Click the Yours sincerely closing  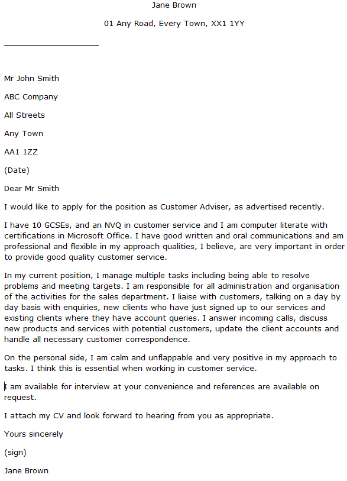coord(34,434)
